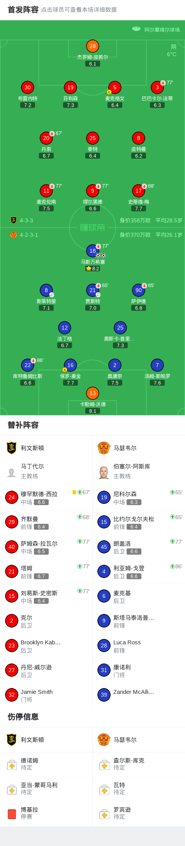Tap player 16 保罗-麦金 captain icon

(70, 365)
